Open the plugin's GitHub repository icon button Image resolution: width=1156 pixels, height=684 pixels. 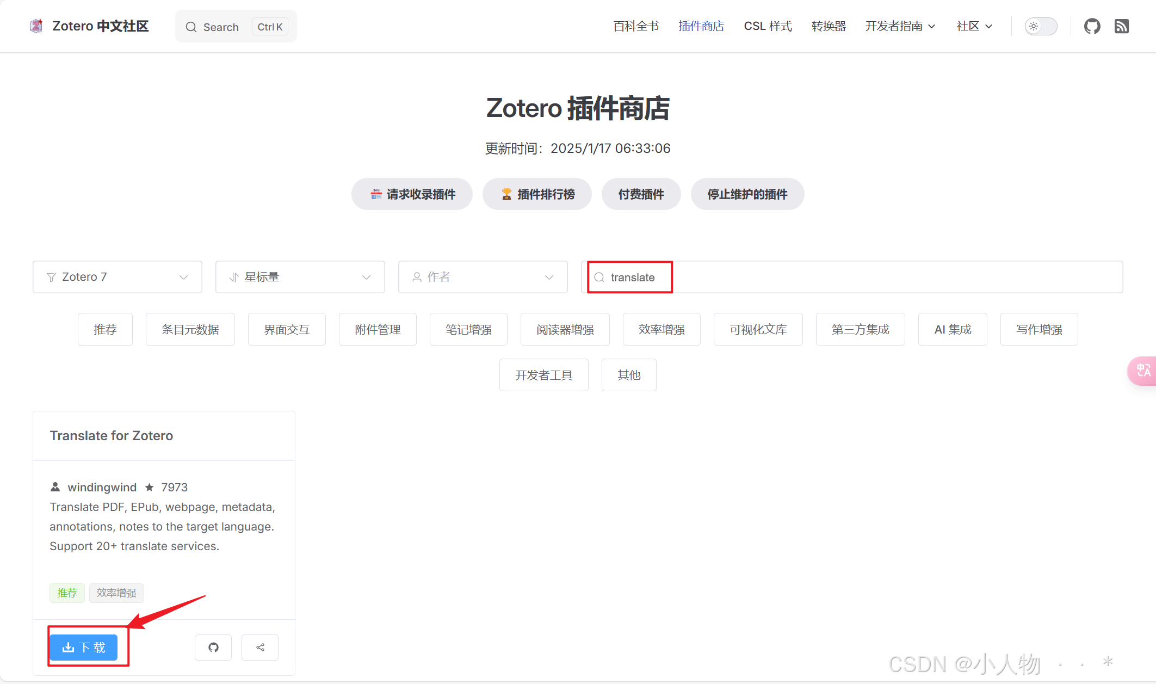(213, 648)
